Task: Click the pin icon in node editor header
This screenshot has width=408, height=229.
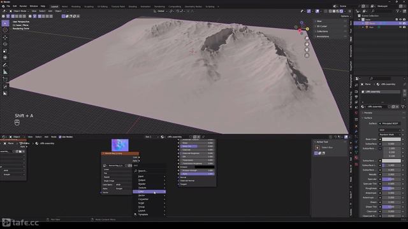Action: click(203, 137)
